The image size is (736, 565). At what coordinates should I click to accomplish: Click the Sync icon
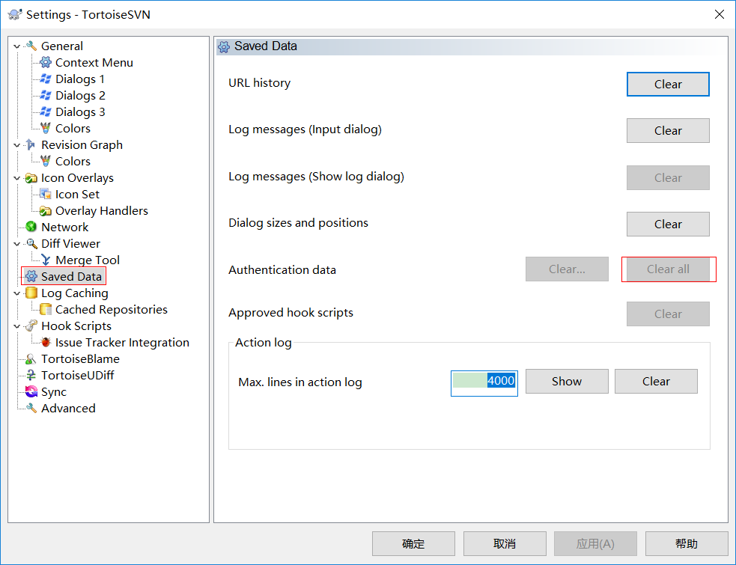pos(31,392)
